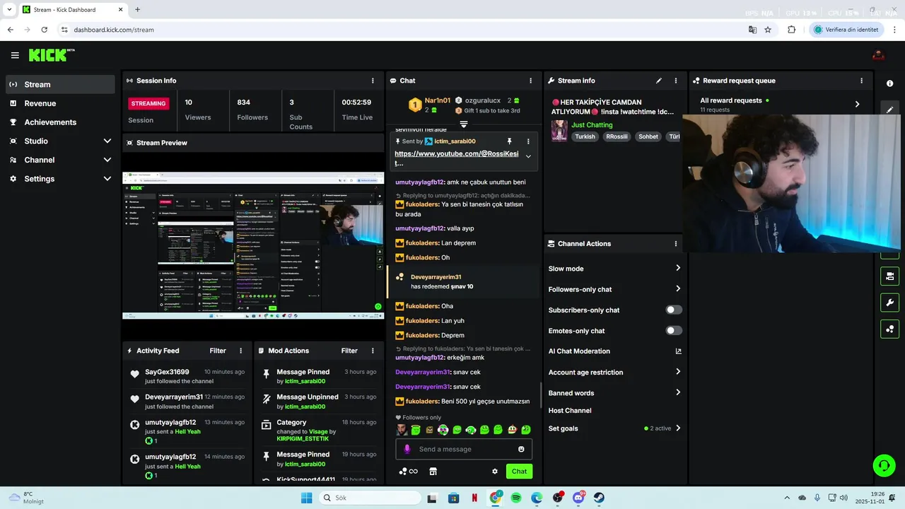This screenshot has height=509, width=905.
Task: Open emoji picker in message box
Action: click(521, 449)
